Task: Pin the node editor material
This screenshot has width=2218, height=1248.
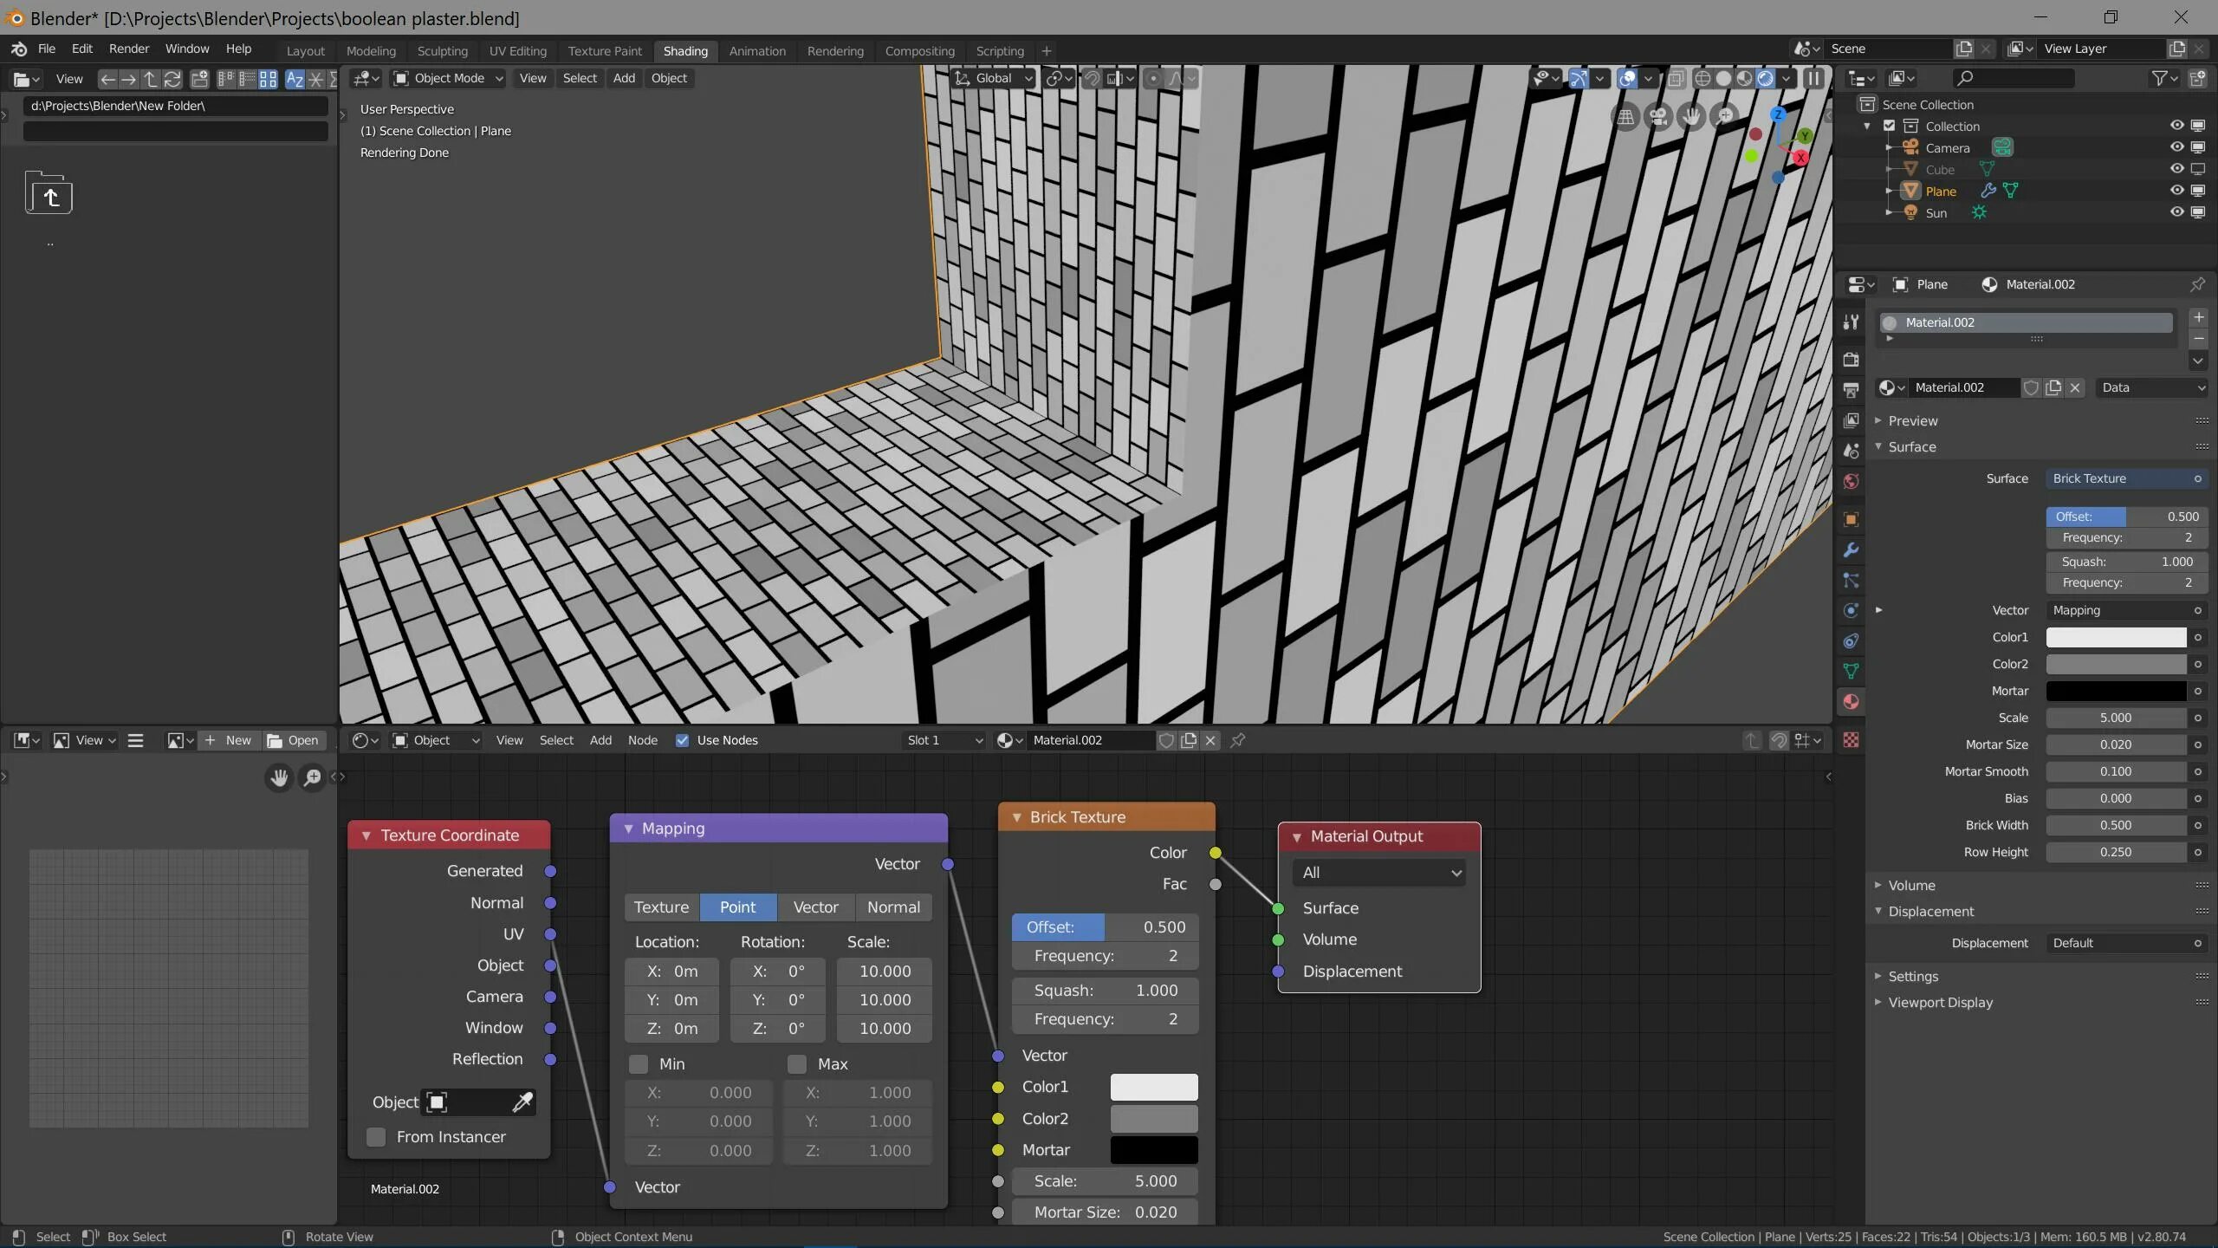Action: pyautogui.click(x=1238, y=740)
